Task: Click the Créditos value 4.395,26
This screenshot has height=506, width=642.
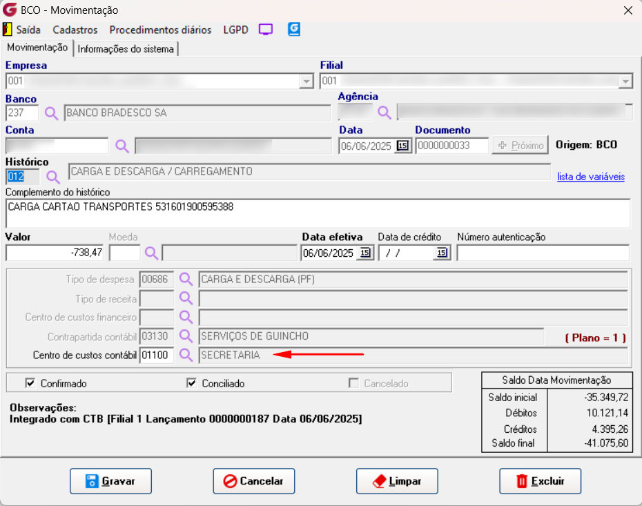Action: (610, 429)
